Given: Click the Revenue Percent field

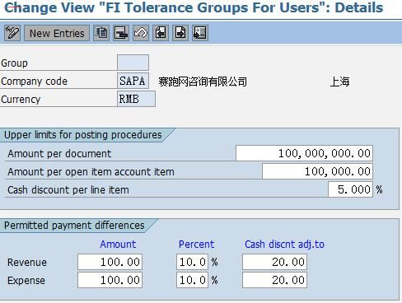Looking at the screenshot, I should [192, 262].
